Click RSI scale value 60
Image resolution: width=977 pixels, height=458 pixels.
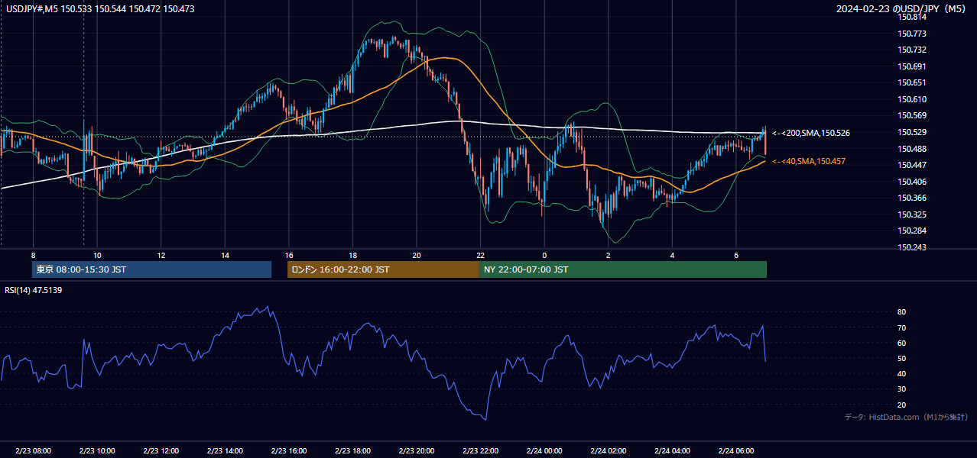[901, 343]
